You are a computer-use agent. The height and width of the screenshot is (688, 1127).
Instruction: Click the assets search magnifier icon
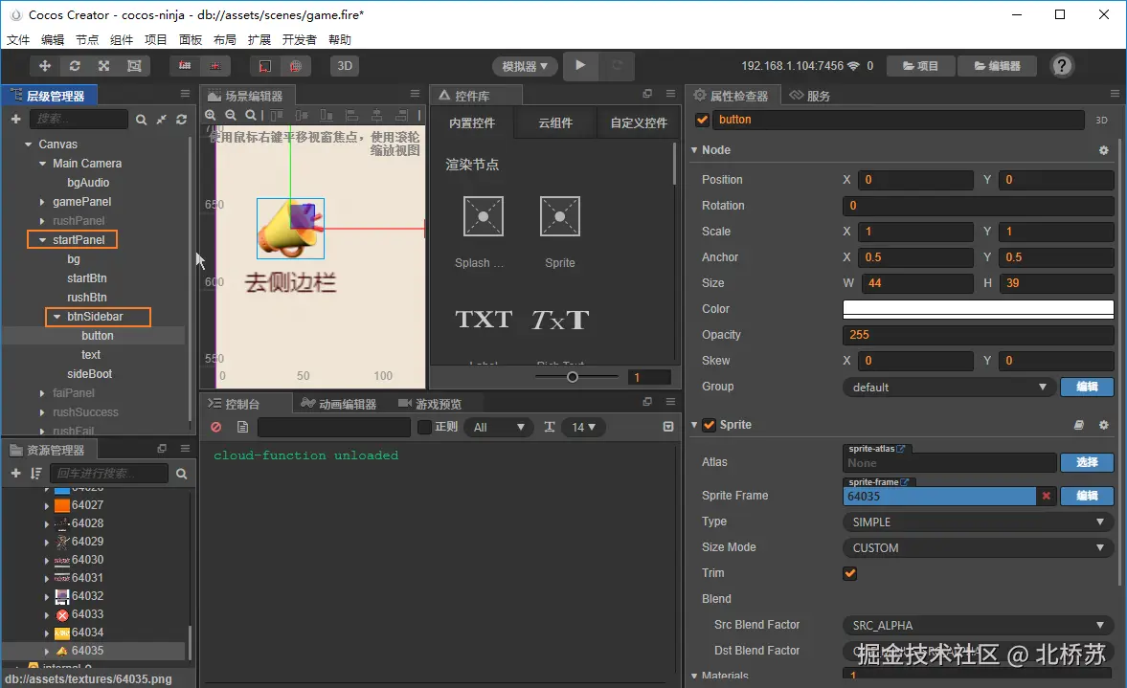(x=181, y=474)
